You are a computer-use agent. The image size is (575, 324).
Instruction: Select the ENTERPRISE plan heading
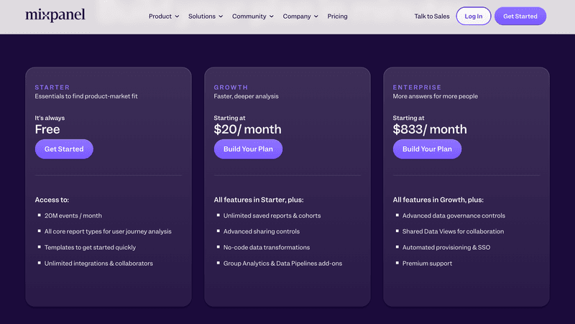click(417, 88)
